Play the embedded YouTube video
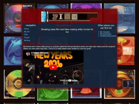 (53, 67)
